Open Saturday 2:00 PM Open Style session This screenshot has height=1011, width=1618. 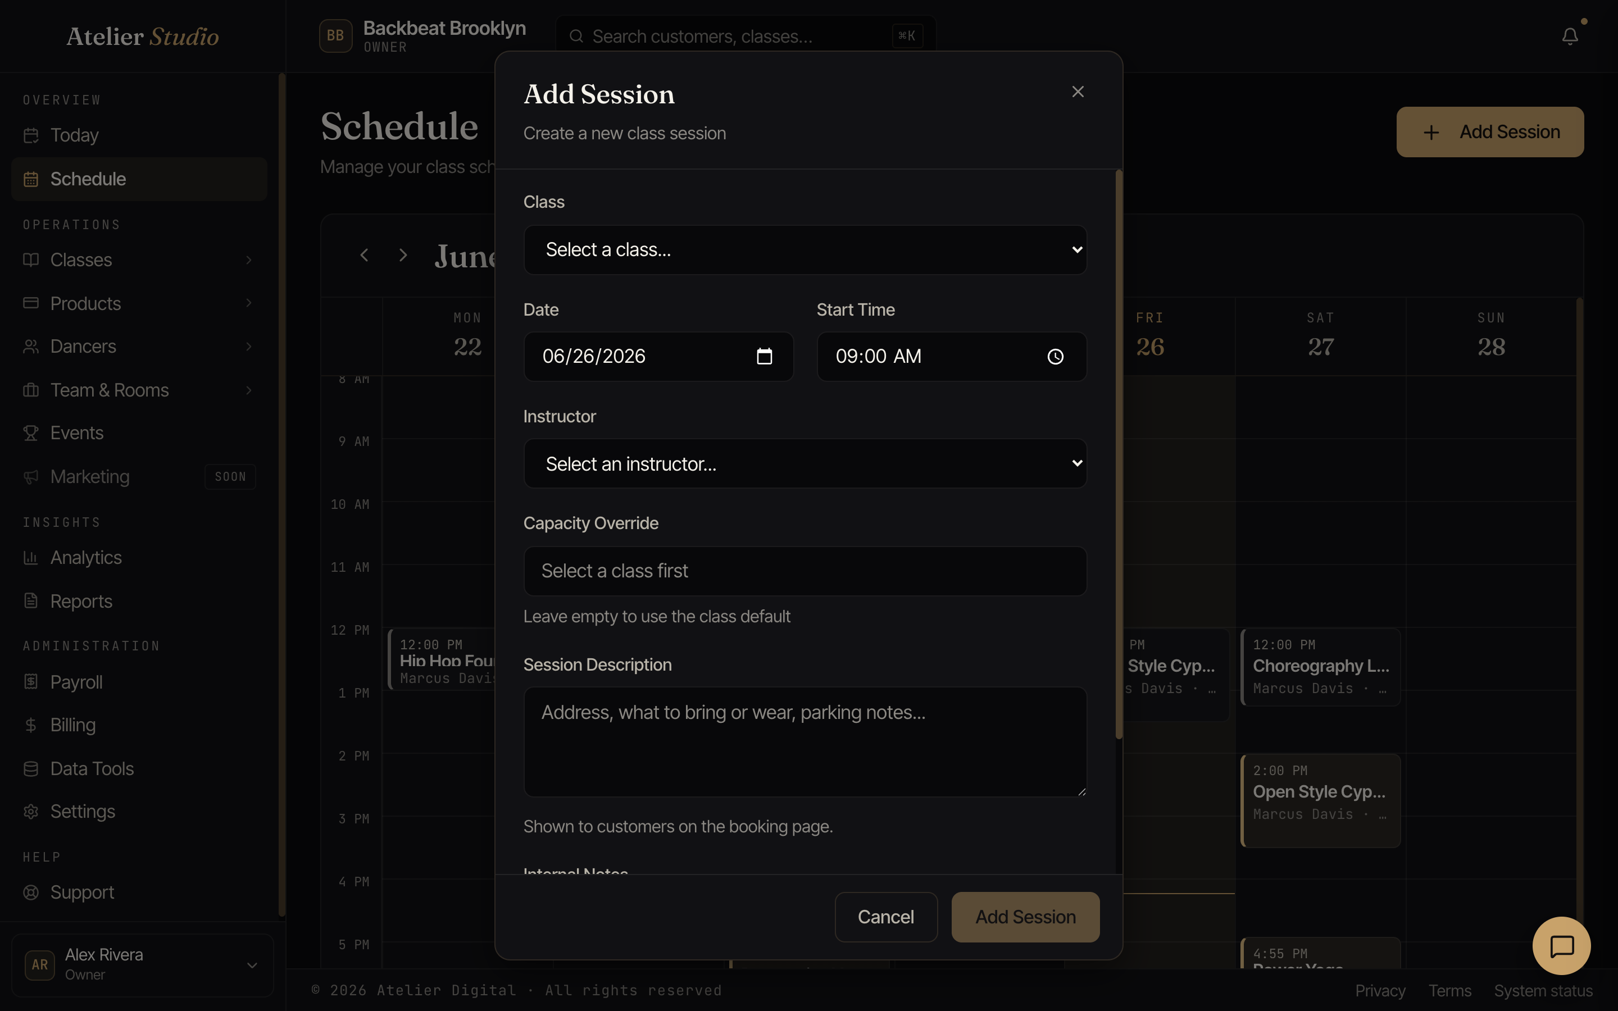[x=1320, y=800]
